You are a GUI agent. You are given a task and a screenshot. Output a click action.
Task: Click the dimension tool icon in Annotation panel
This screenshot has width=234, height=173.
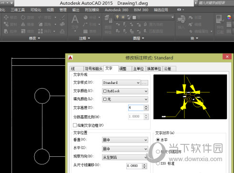[86, 17]
